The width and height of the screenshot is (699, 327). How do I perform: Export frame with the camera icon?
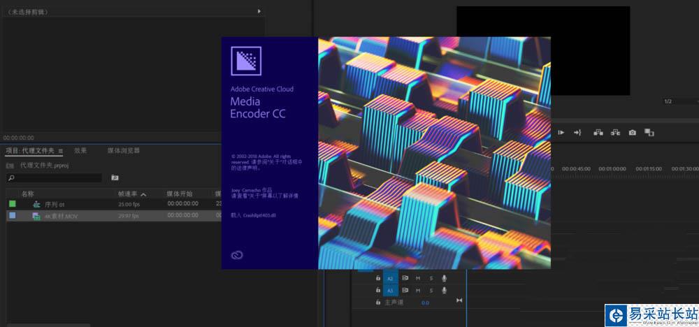coord(632,132)
